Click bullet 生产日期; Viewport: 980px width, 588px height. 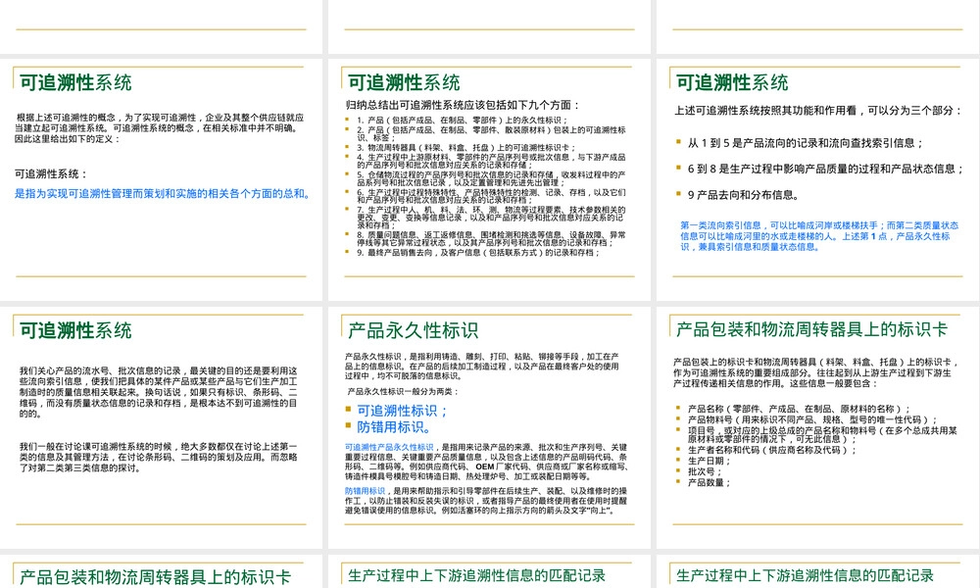pyautogui.click(x=710, y=462)
